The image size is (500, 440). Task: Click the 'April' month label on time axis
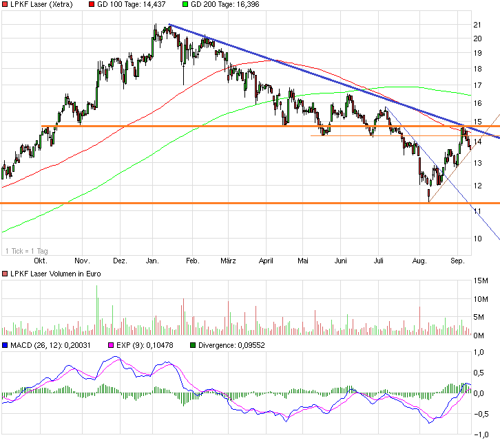pos(266,261)
